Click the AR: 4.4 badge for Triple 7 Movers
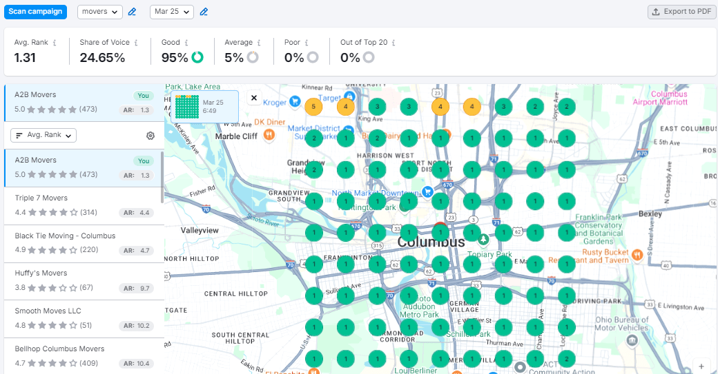 (136, 213)
